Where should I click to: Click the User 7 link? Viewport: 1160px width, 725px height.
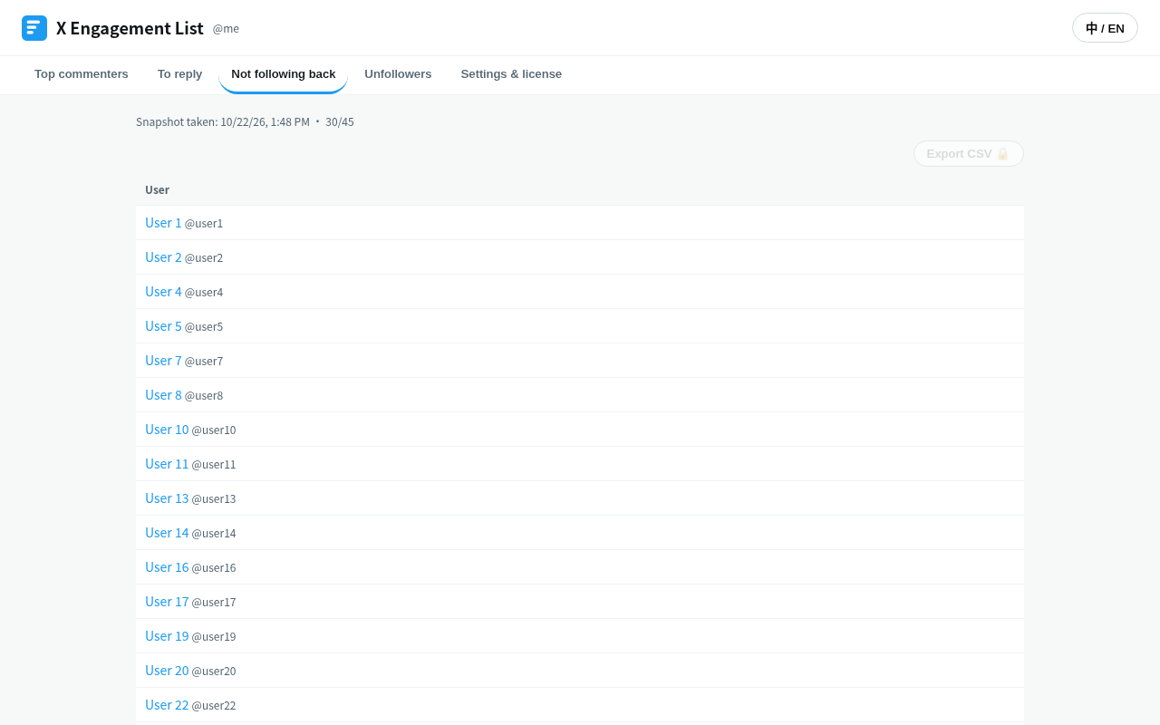[163, 361]
